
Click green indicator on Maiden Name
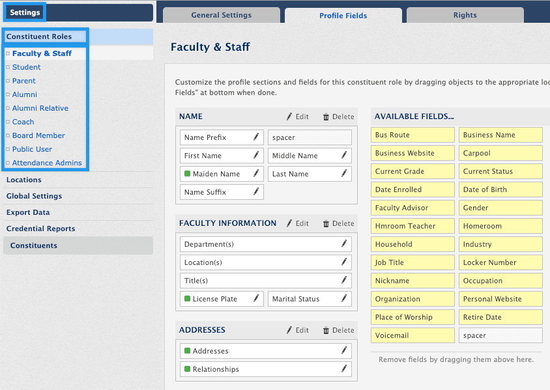pyautogui.click(x=187, y=173)
